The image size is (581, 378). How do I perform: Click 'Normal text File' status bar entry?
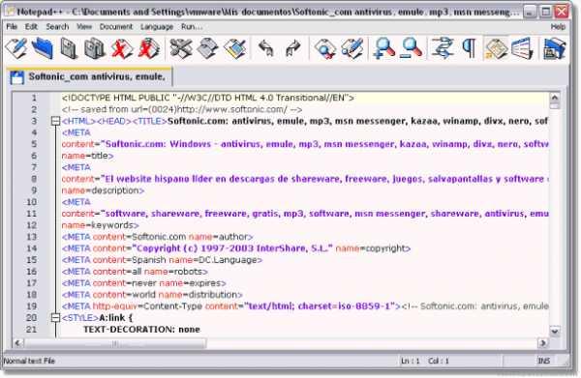(29, 361)
